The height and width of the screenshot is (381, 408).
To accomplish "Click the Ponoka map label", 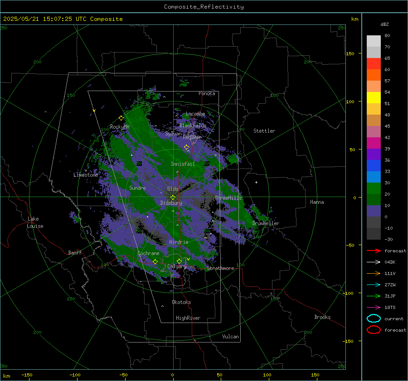I will [207, 93].
